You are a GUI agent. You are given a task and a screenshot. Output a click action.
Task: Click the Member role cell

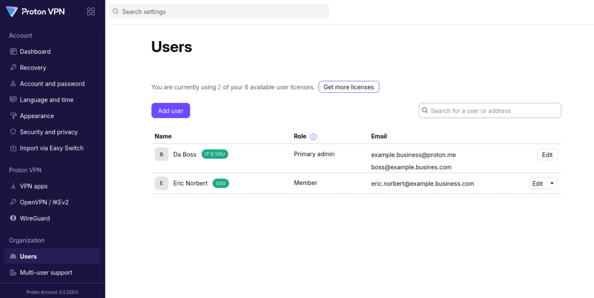(x=305, y=183)
